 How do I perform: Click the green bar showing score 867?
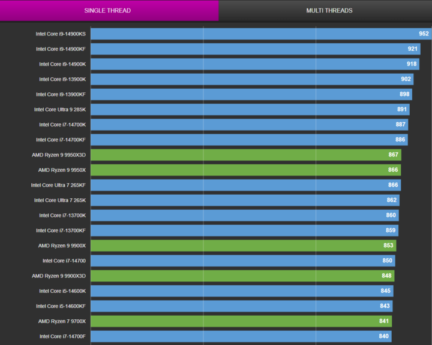pos(245,155)
